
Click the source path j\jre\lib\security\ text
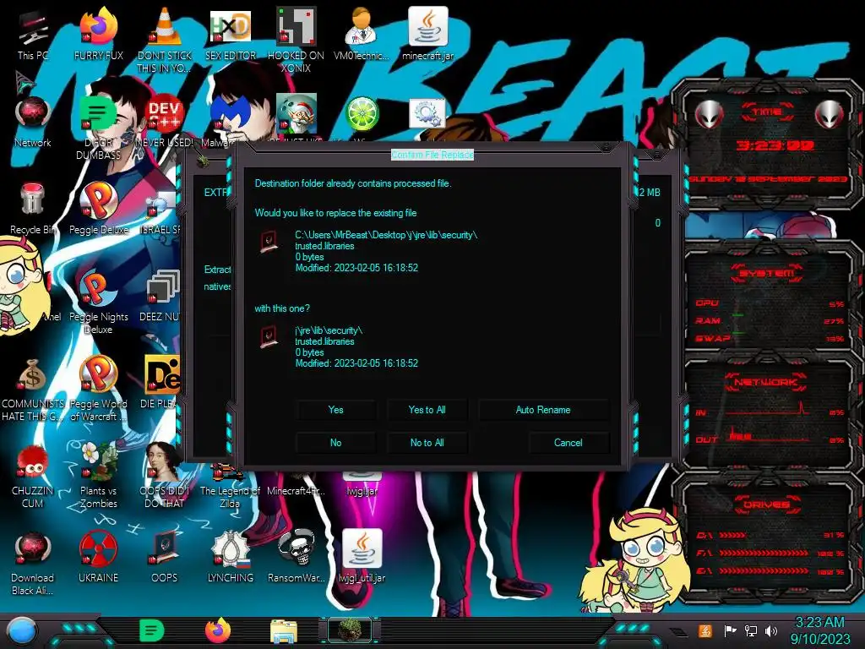click(x=329, y=330)
